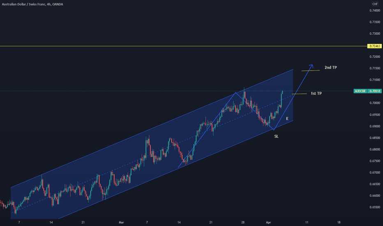Click the '18' date on time axis
Viewport: 383px width, 226px height.
point(339,222)
